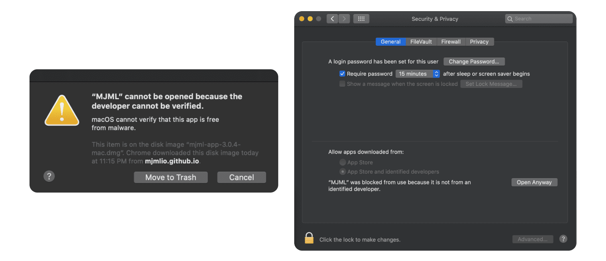Click 'A login password has been set' text

(x=384, y=62)
